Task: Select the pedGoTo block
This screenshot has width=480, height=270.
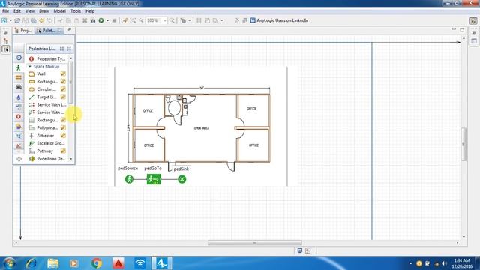Action: point(154,179)
